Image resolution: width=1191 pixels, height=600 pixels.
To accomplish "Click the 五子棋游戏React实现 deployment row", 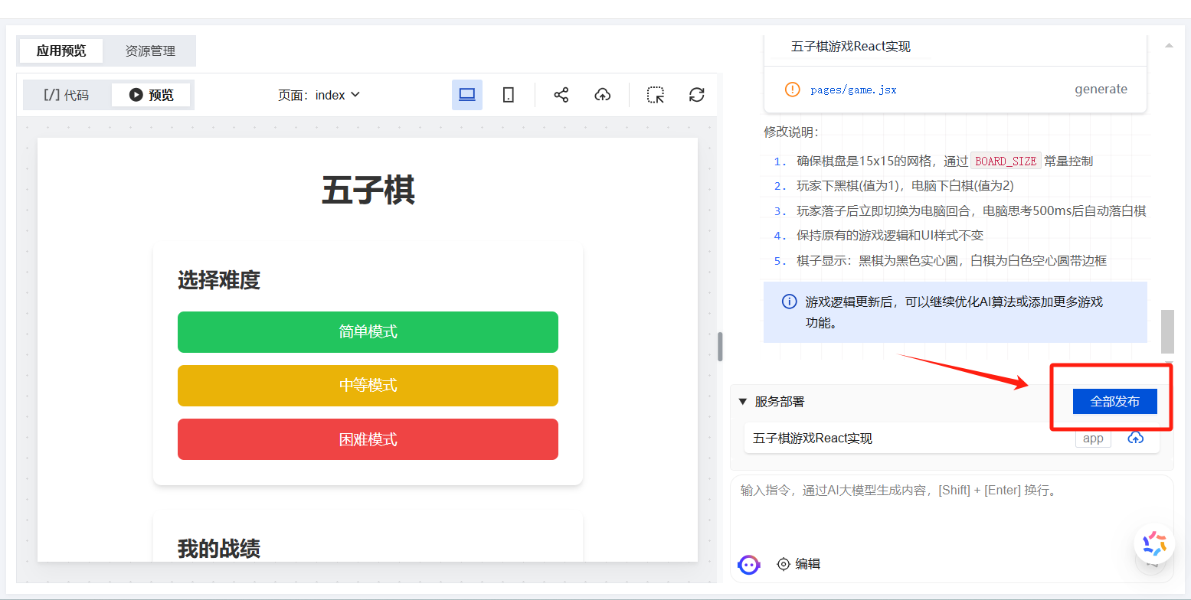I will tap(952, 439).
